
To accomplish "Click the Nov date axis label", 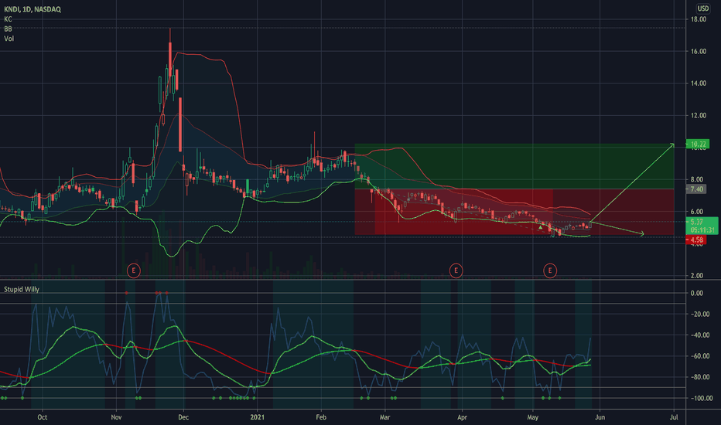I will click(116, 417).
